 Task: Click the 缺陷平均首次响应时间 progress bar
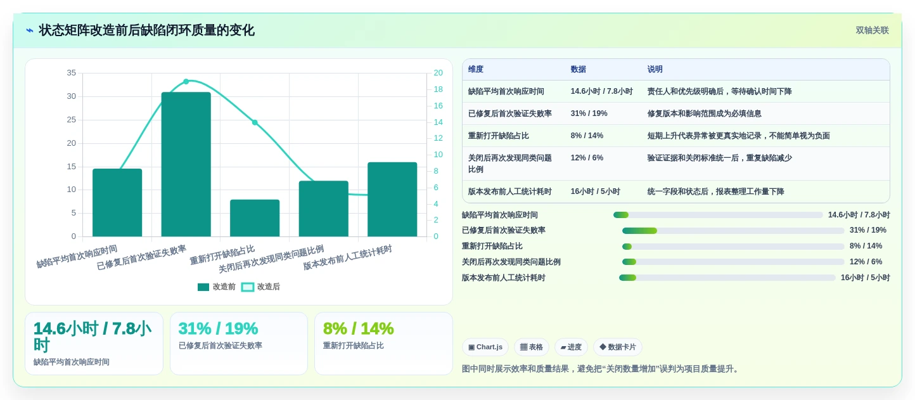[x=718, y=215]
